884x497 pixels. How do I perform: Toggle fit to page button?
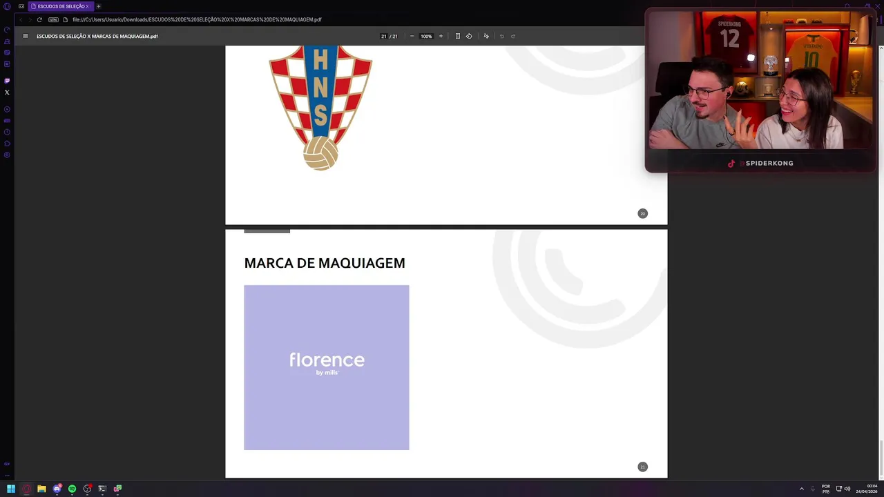(457, 36)
